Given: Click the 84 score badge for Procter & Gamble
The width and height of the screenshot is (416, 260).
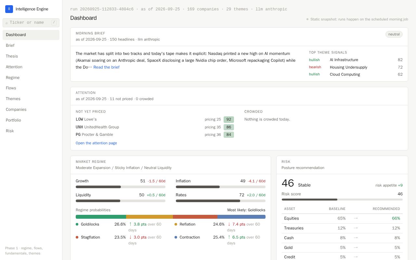Looking at the screenshot, I should pos(229,135).
